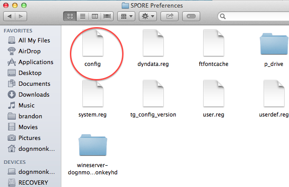Viewport: 289px width, 187px height.
Task: Click the Share toolbar button
Action: [x=170, y=16]
